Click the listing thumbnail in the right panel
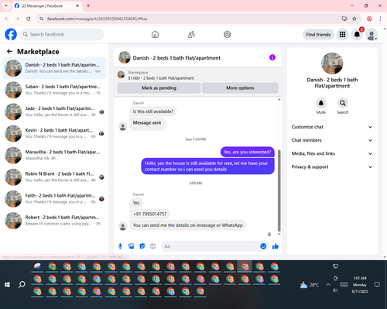 click(332, 64)
